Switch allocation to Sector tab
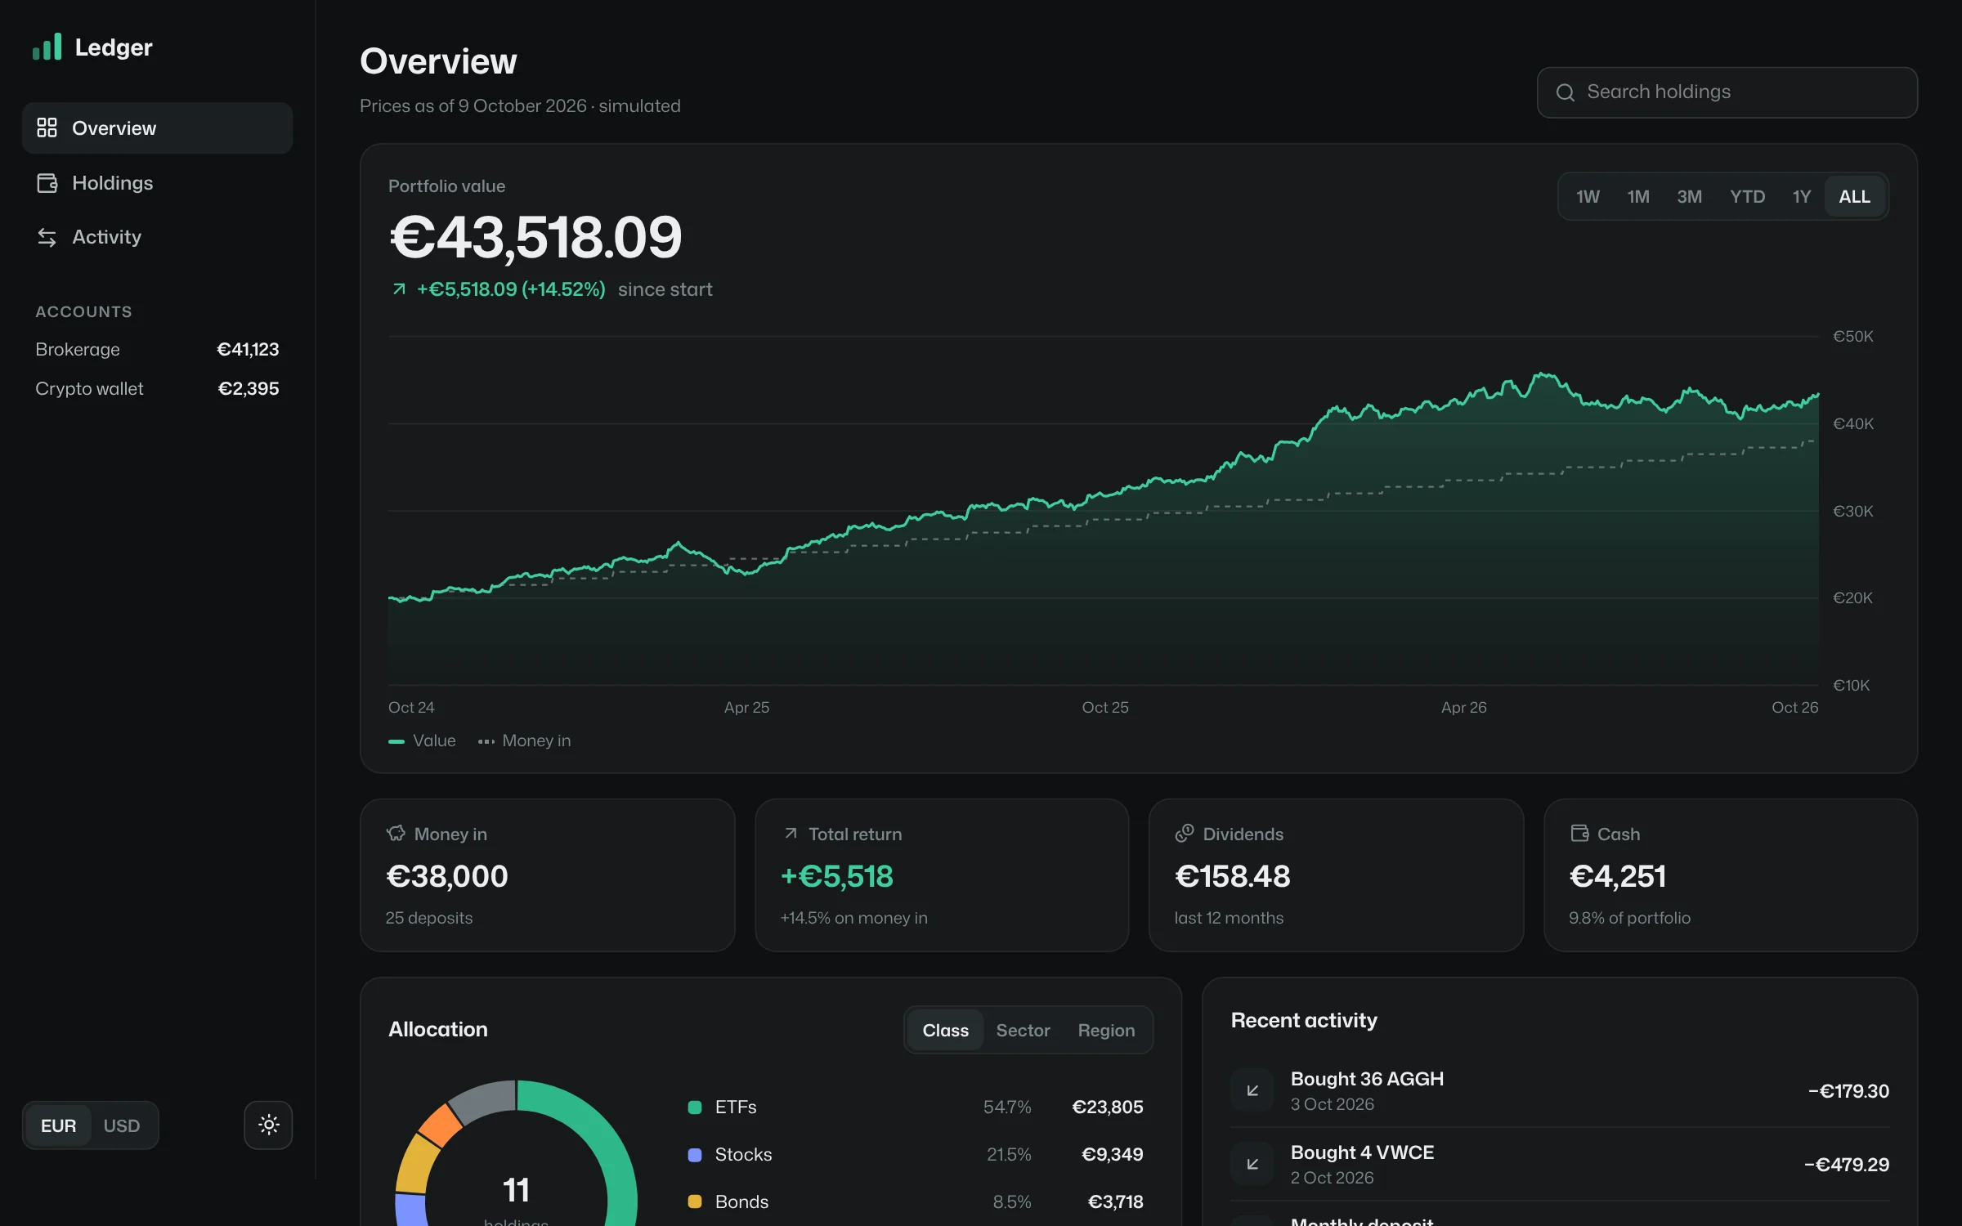Image resolution: width=1962 pixels, height=1226 pixels. tap(1023, 1030)
